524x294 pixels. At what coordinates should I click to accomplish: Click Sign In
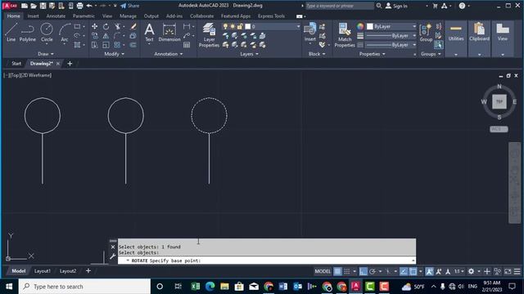tap(396, 6)
